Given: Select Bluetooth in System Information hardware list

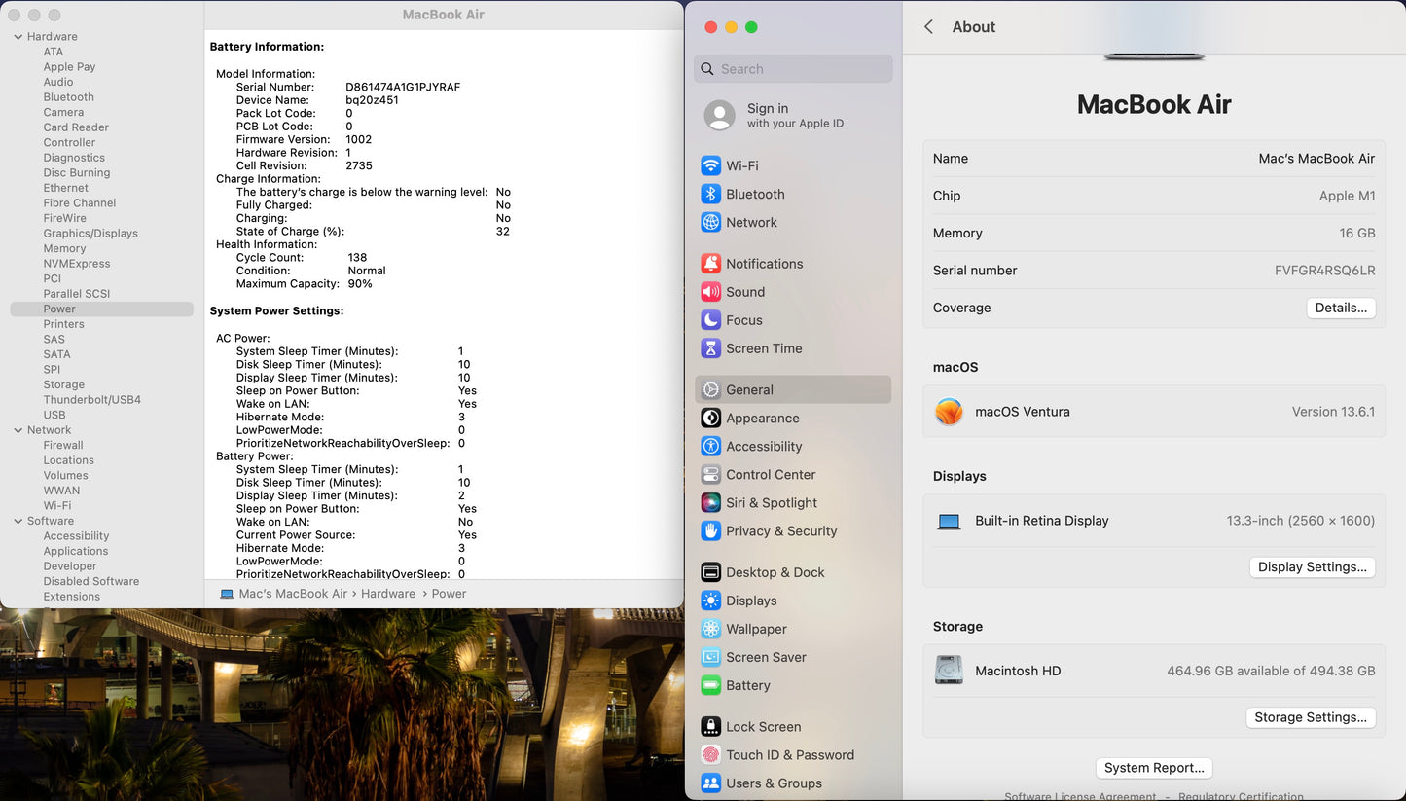Looking at the screenshot, I should tap(69, 97).
